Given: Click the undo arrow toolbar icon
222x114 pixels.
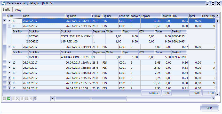Looking at the screenshot, I should tap(31, 99).
